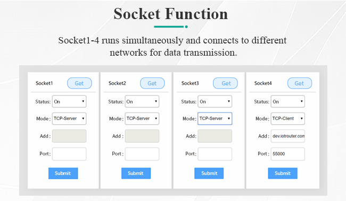Expand the Socket3 Status dropdown
Viewport: 346px width, 201px height.
click(x=215, y=101)
